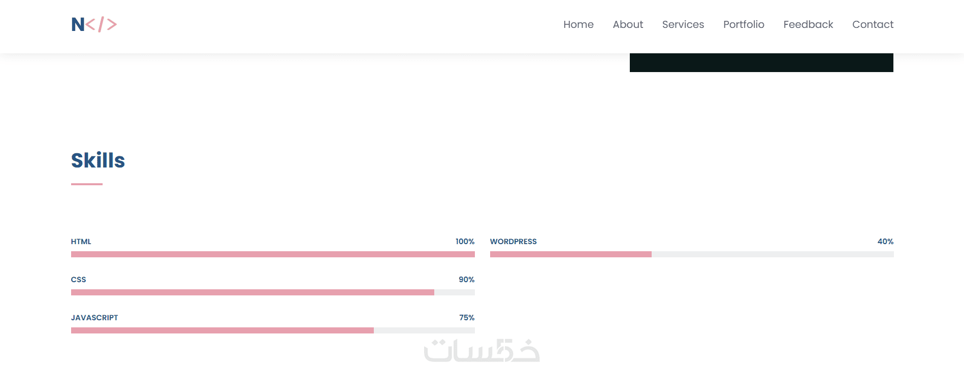
Task: Open the Feedback nav link
Action: point(808,24)
